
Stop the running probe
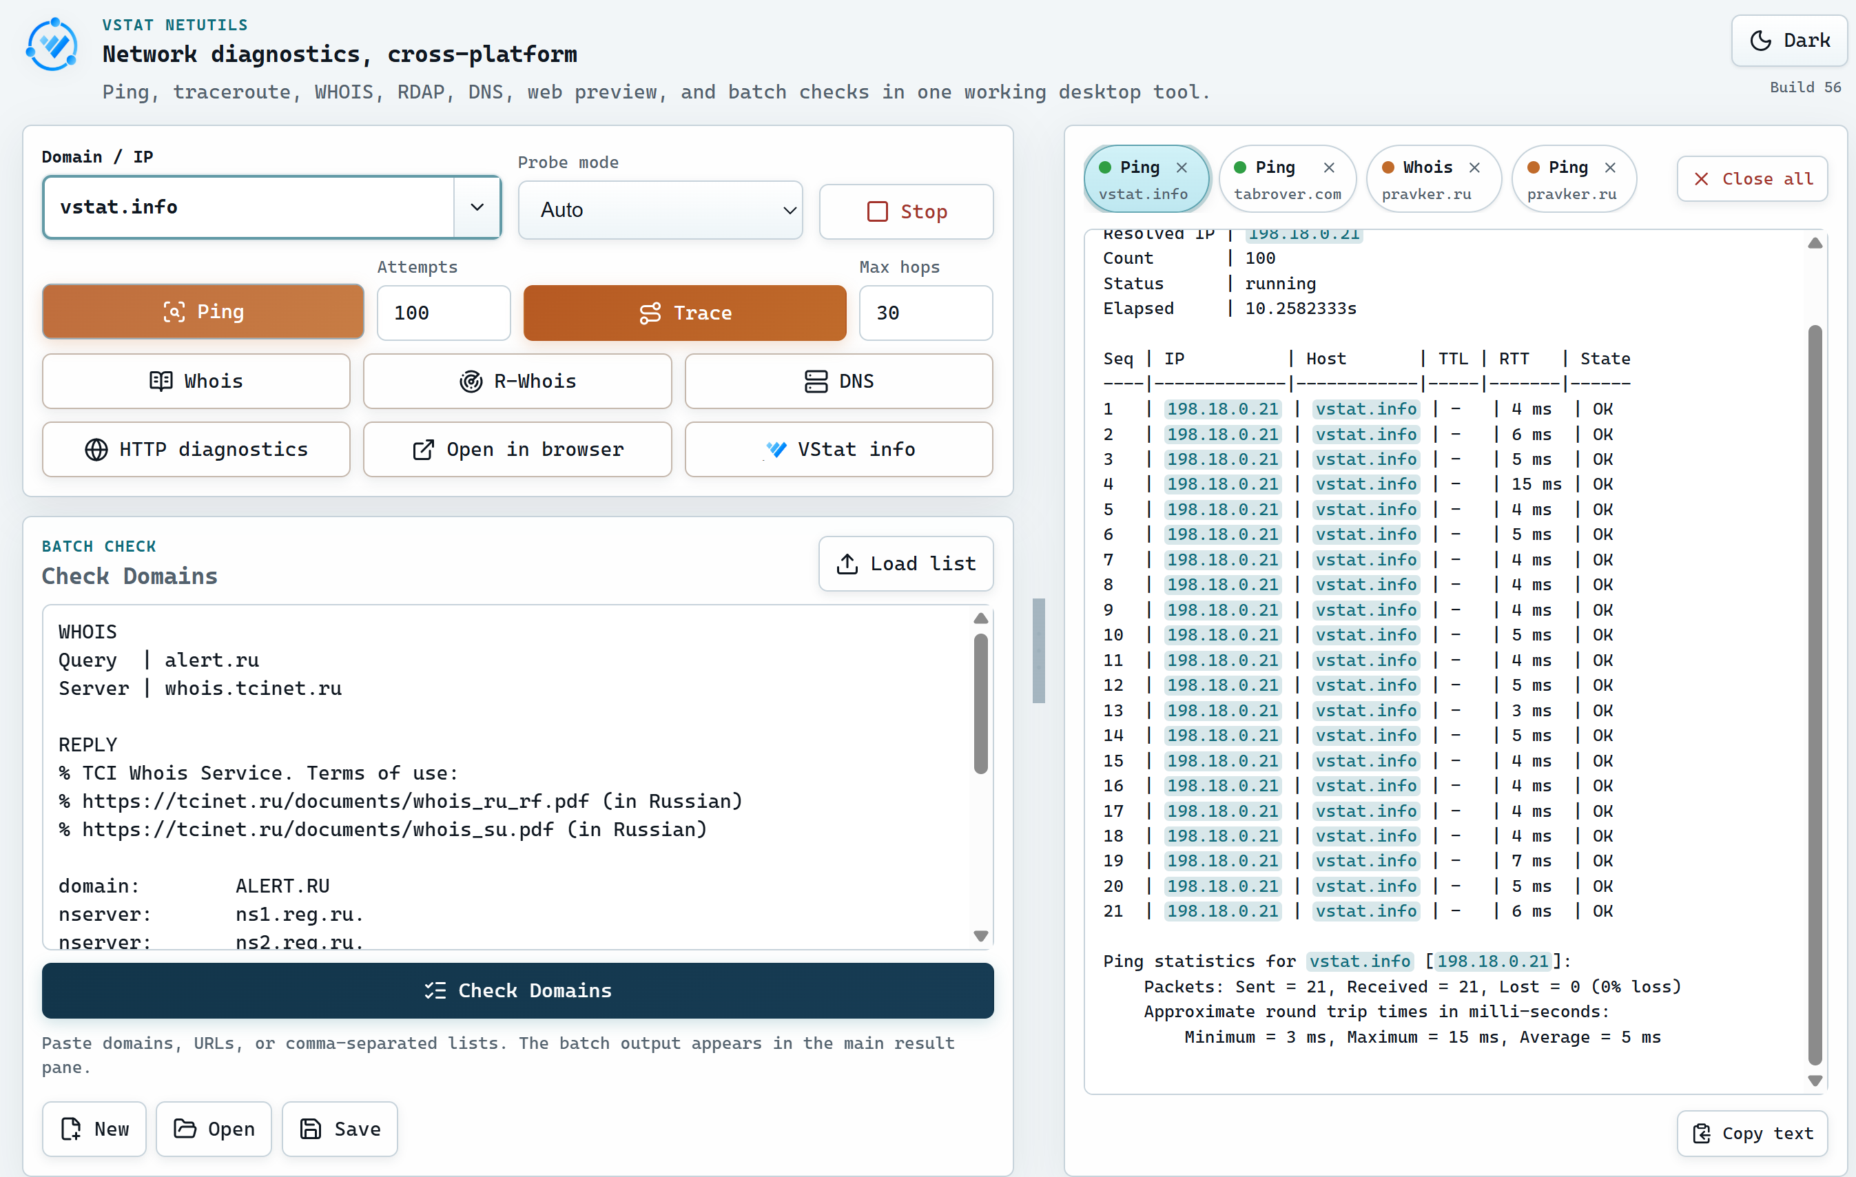(x=906, y=212)
